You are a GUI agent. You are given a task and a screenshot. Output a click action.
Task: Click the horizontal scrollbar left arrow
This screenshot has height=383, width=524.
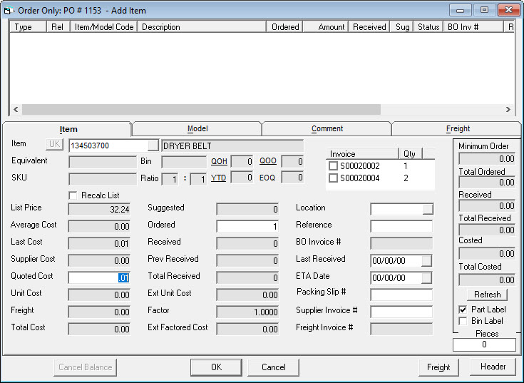(x=16, y=109)
